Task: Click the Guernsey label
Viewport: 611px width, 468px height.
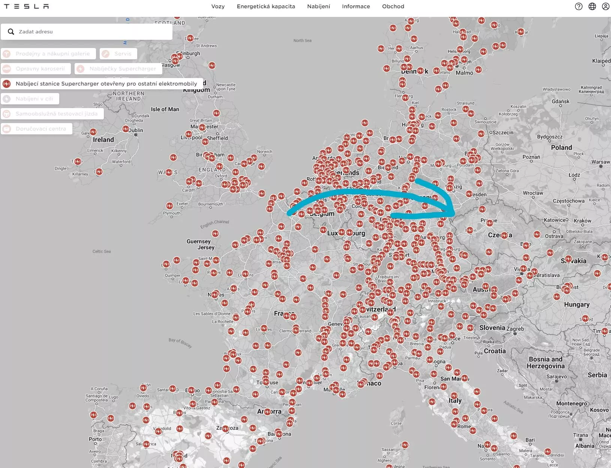Action: coord(198,241)
